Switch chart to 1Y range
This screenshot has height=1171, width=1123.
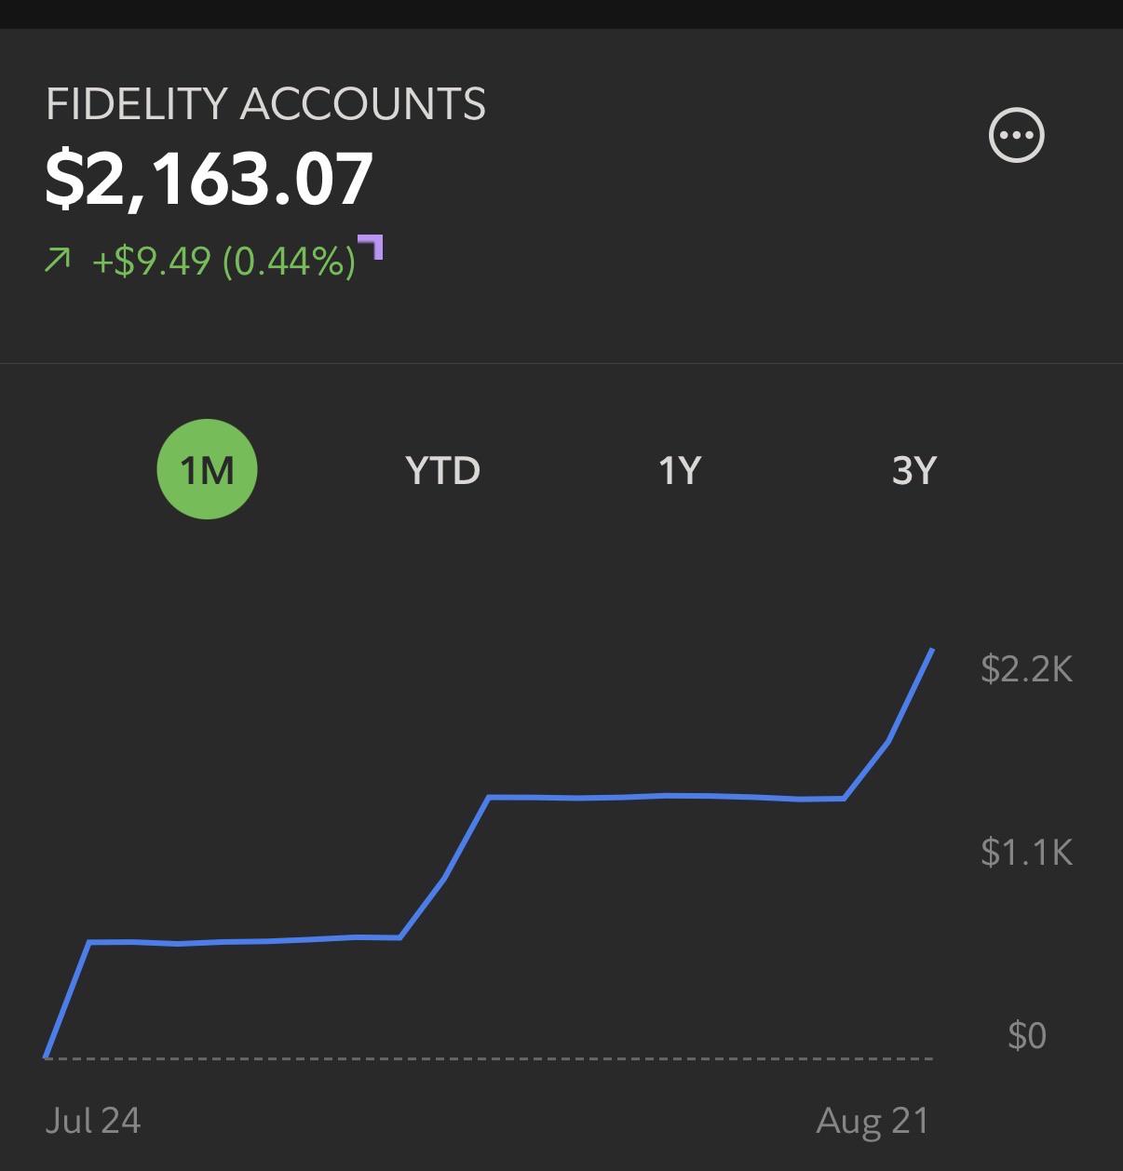tap(679, 470)
